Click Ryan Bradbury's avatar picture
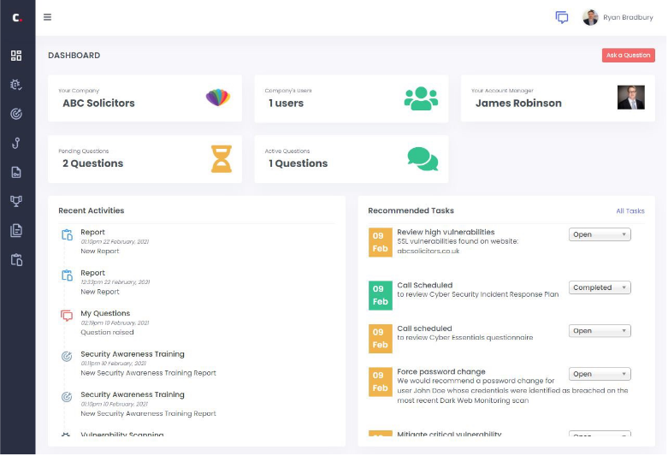The height and width of the screenshot is (456, 668). click(x=590, y=17)
